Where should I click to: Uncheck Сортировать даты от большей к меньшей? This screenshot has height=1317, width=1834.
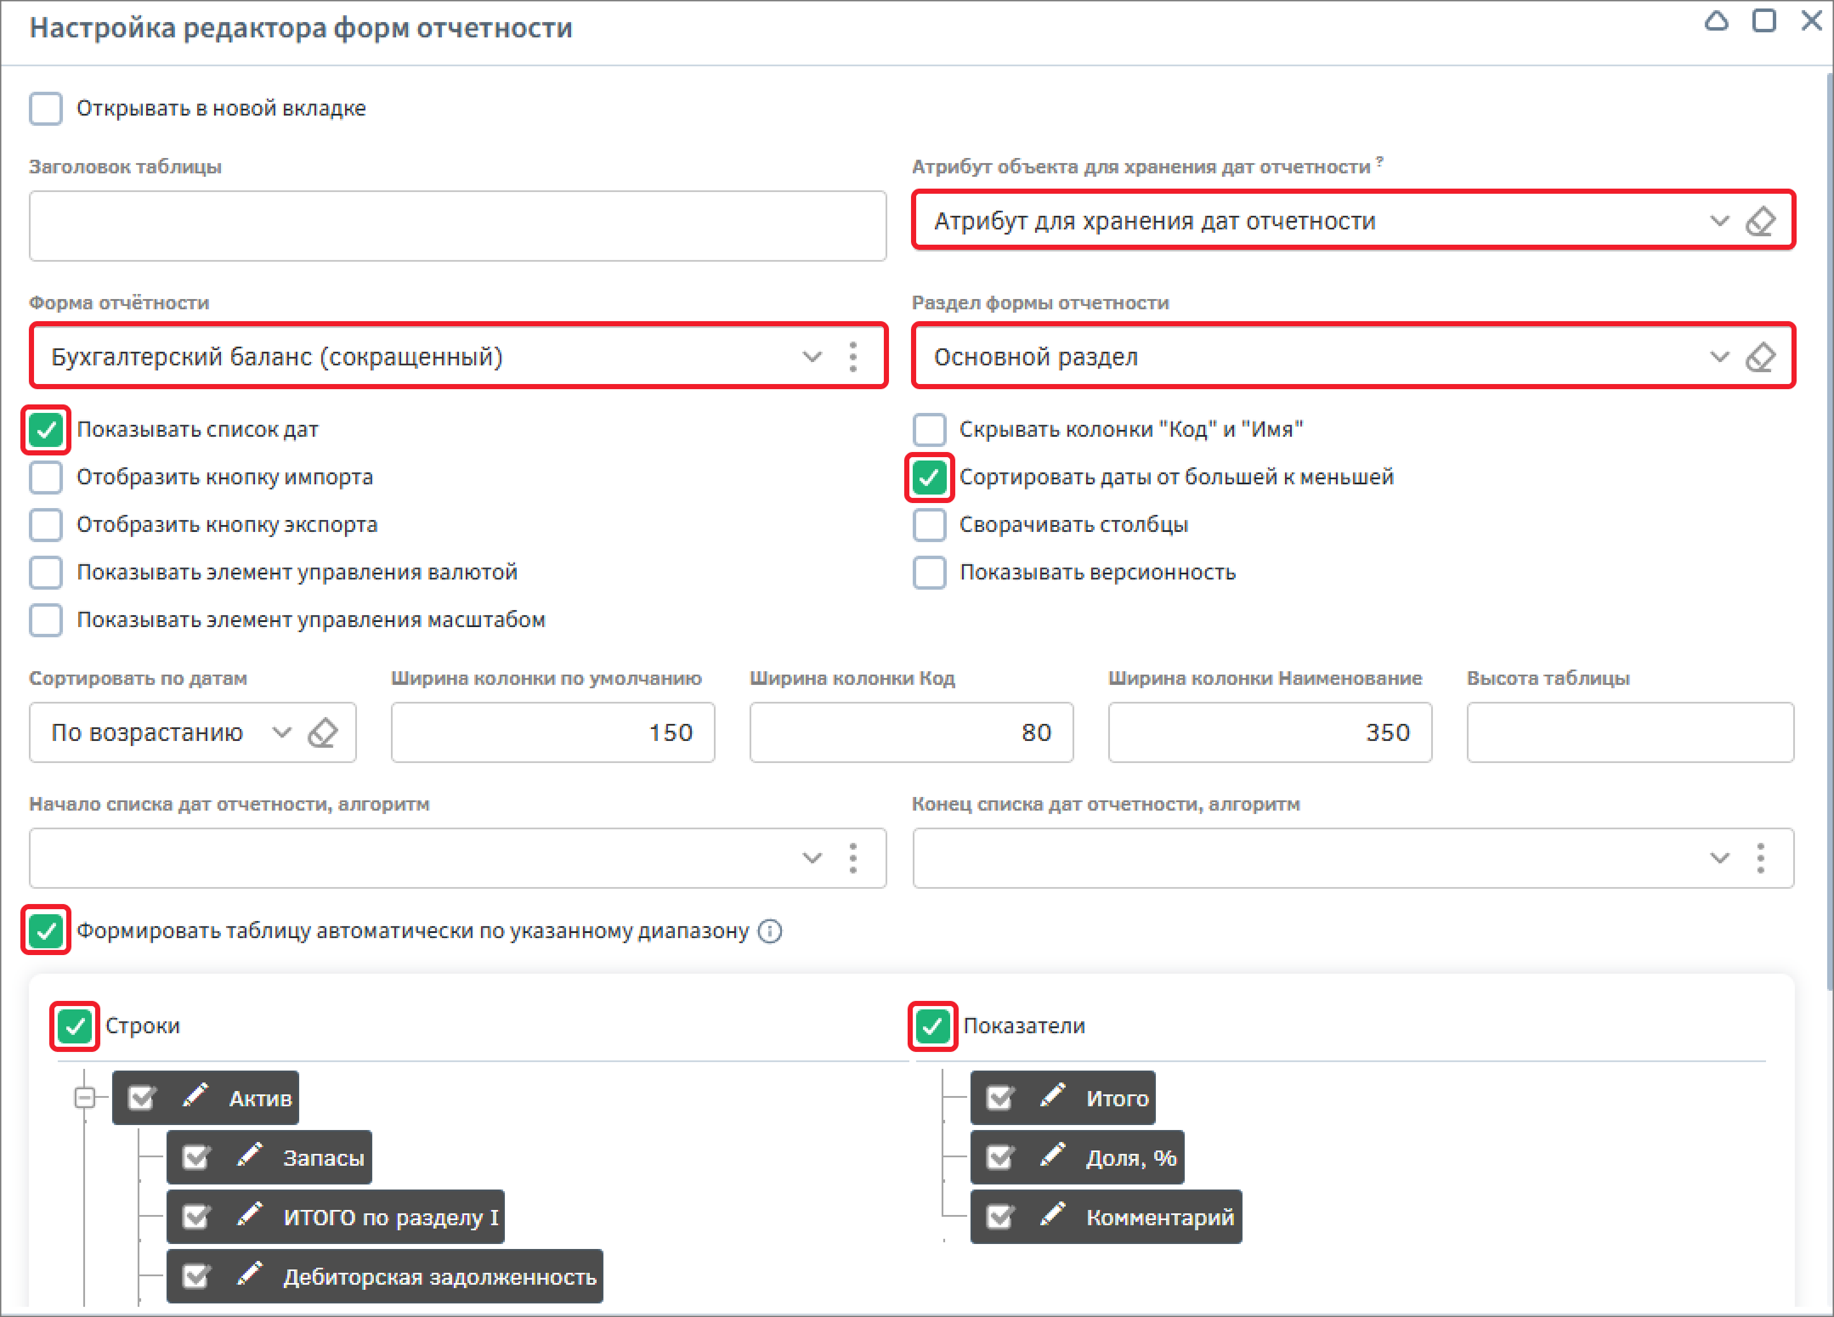(929, 478)
